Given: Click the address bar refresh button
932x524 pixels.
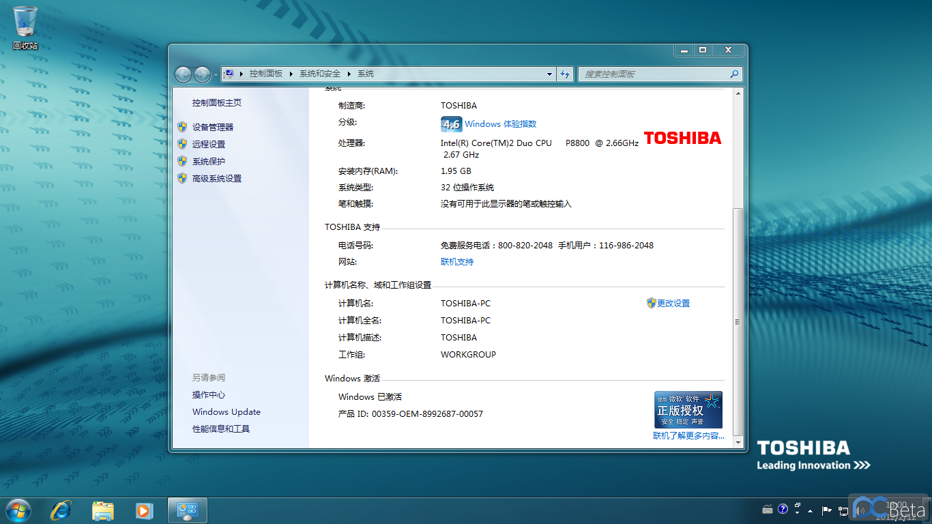Looking at the screenshot, I should tap(565, 74).
